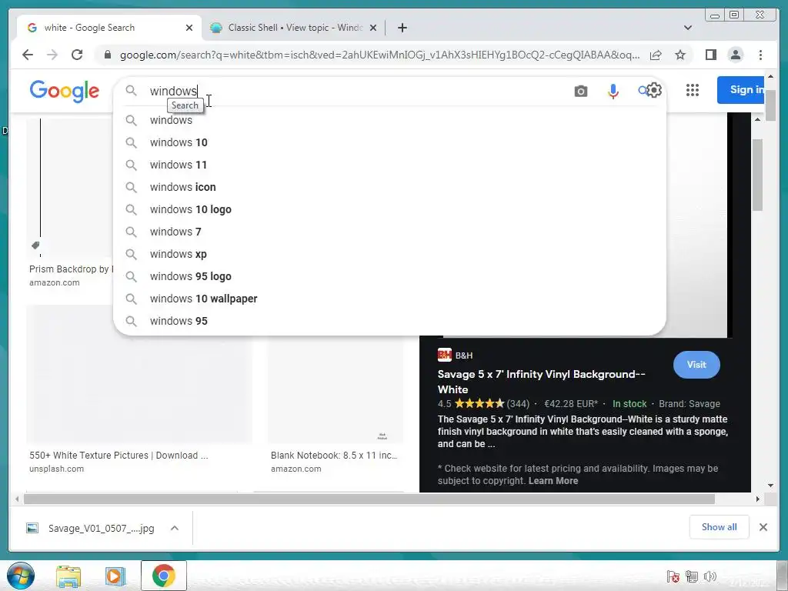Reload the current page
788x591 pixels.
point(77,55)
